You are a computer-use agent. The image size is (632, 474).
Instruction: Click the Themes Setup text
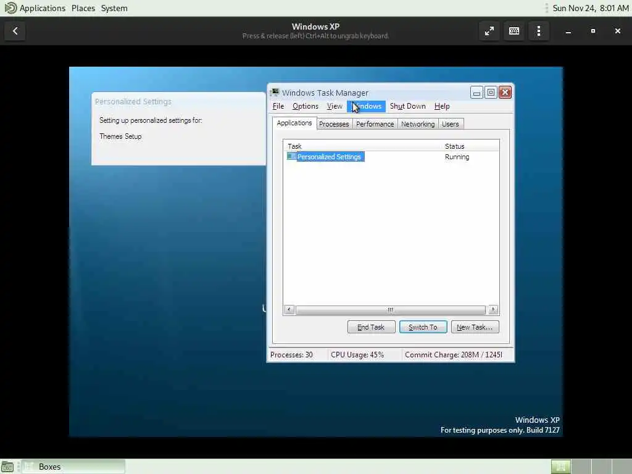point(120,136)
